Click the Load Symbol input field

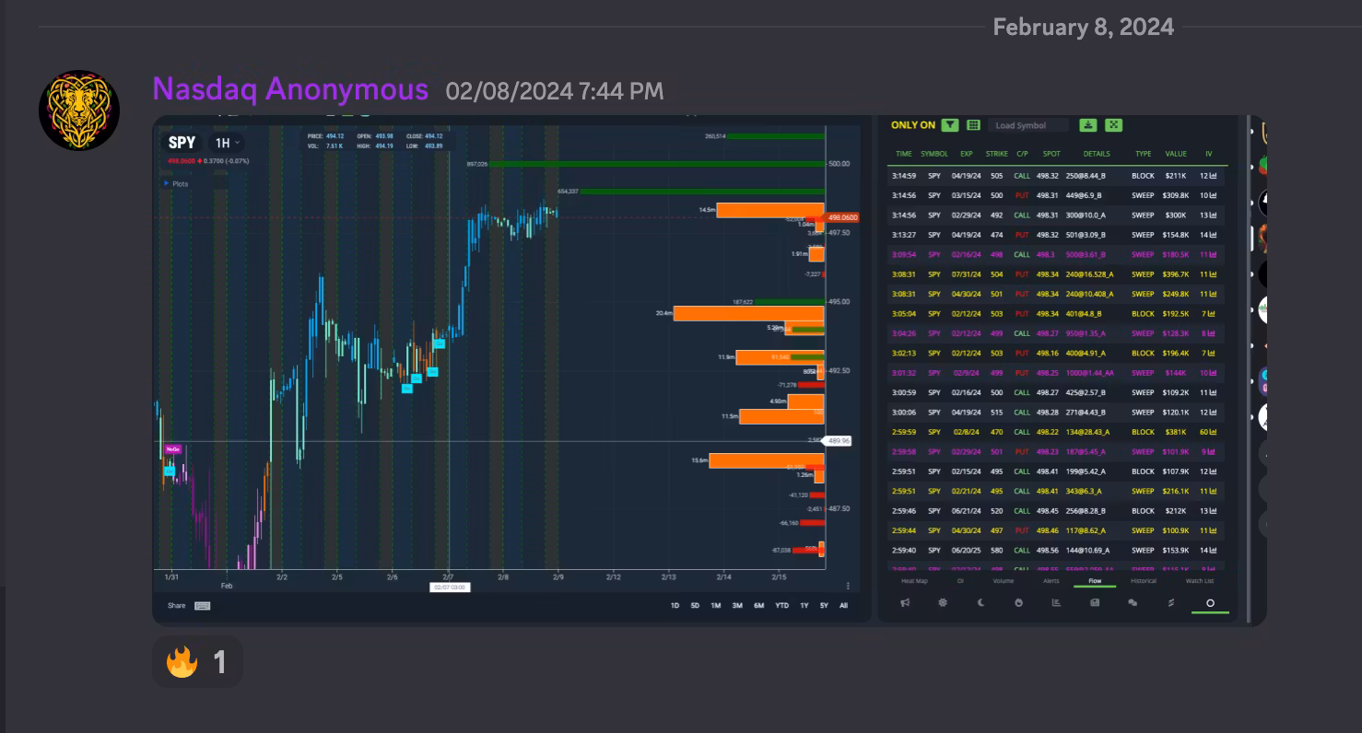pyautogui.click(x=1027, y=125)
